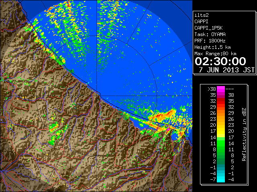Click the Task: OYAMA text
257x192 pixels.
click(210, 34)
